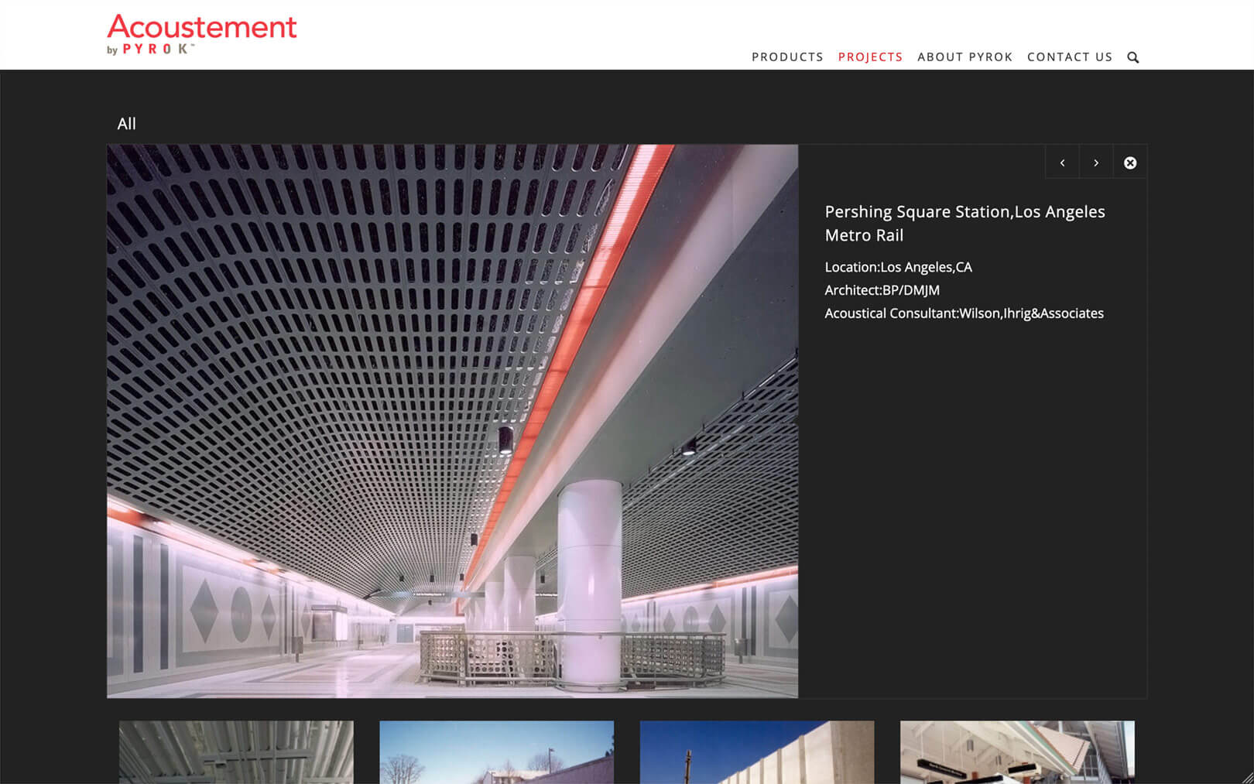Image resolution: width=1254 pixels, height=784 pixels.
Task: Open the thumbnail with blue sky and concrete wall
Action: click(x=757, y=752)
